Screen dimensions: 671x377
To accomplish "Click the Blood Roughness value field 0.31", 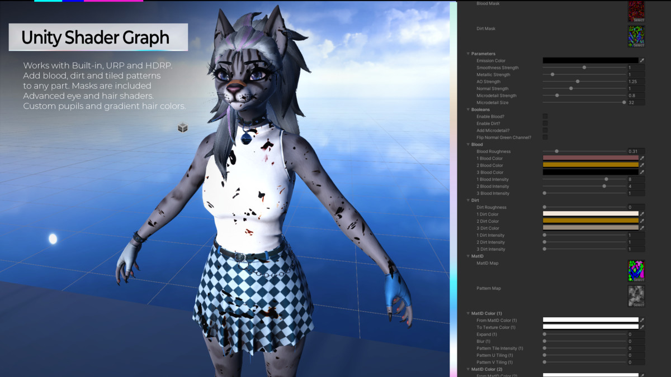I will click(x=636, y=151).
